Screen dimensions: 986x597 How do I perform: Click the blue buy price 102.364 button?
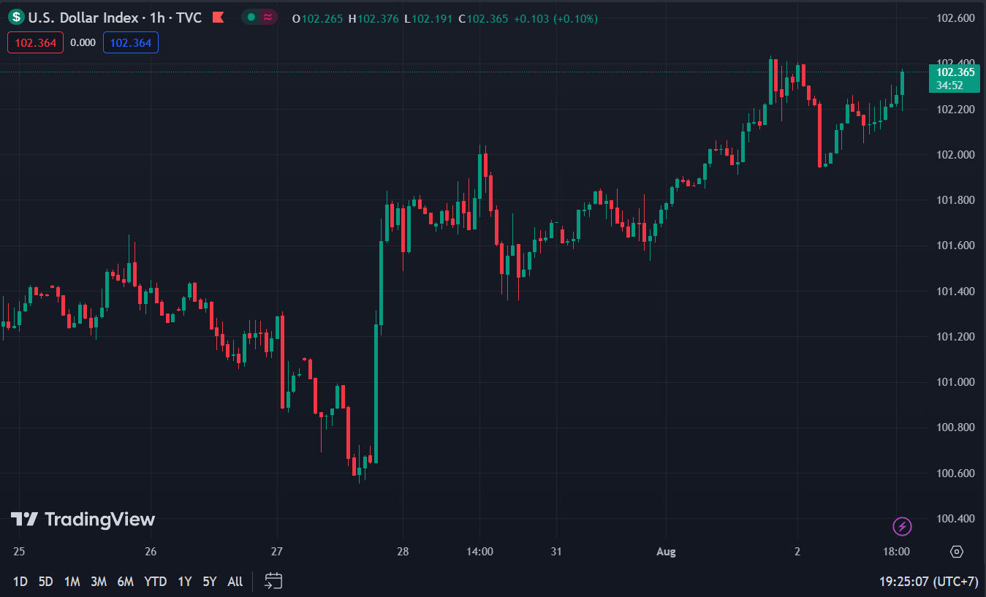131,42
